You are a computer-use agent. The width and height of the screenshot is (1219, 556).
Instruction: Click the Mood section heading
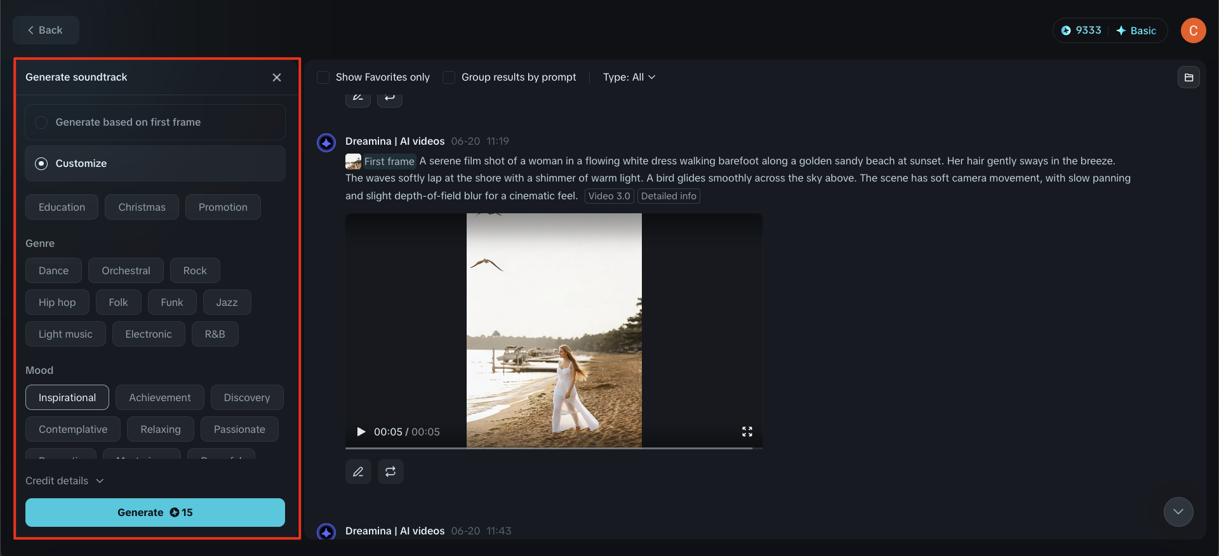pos(39,370)
